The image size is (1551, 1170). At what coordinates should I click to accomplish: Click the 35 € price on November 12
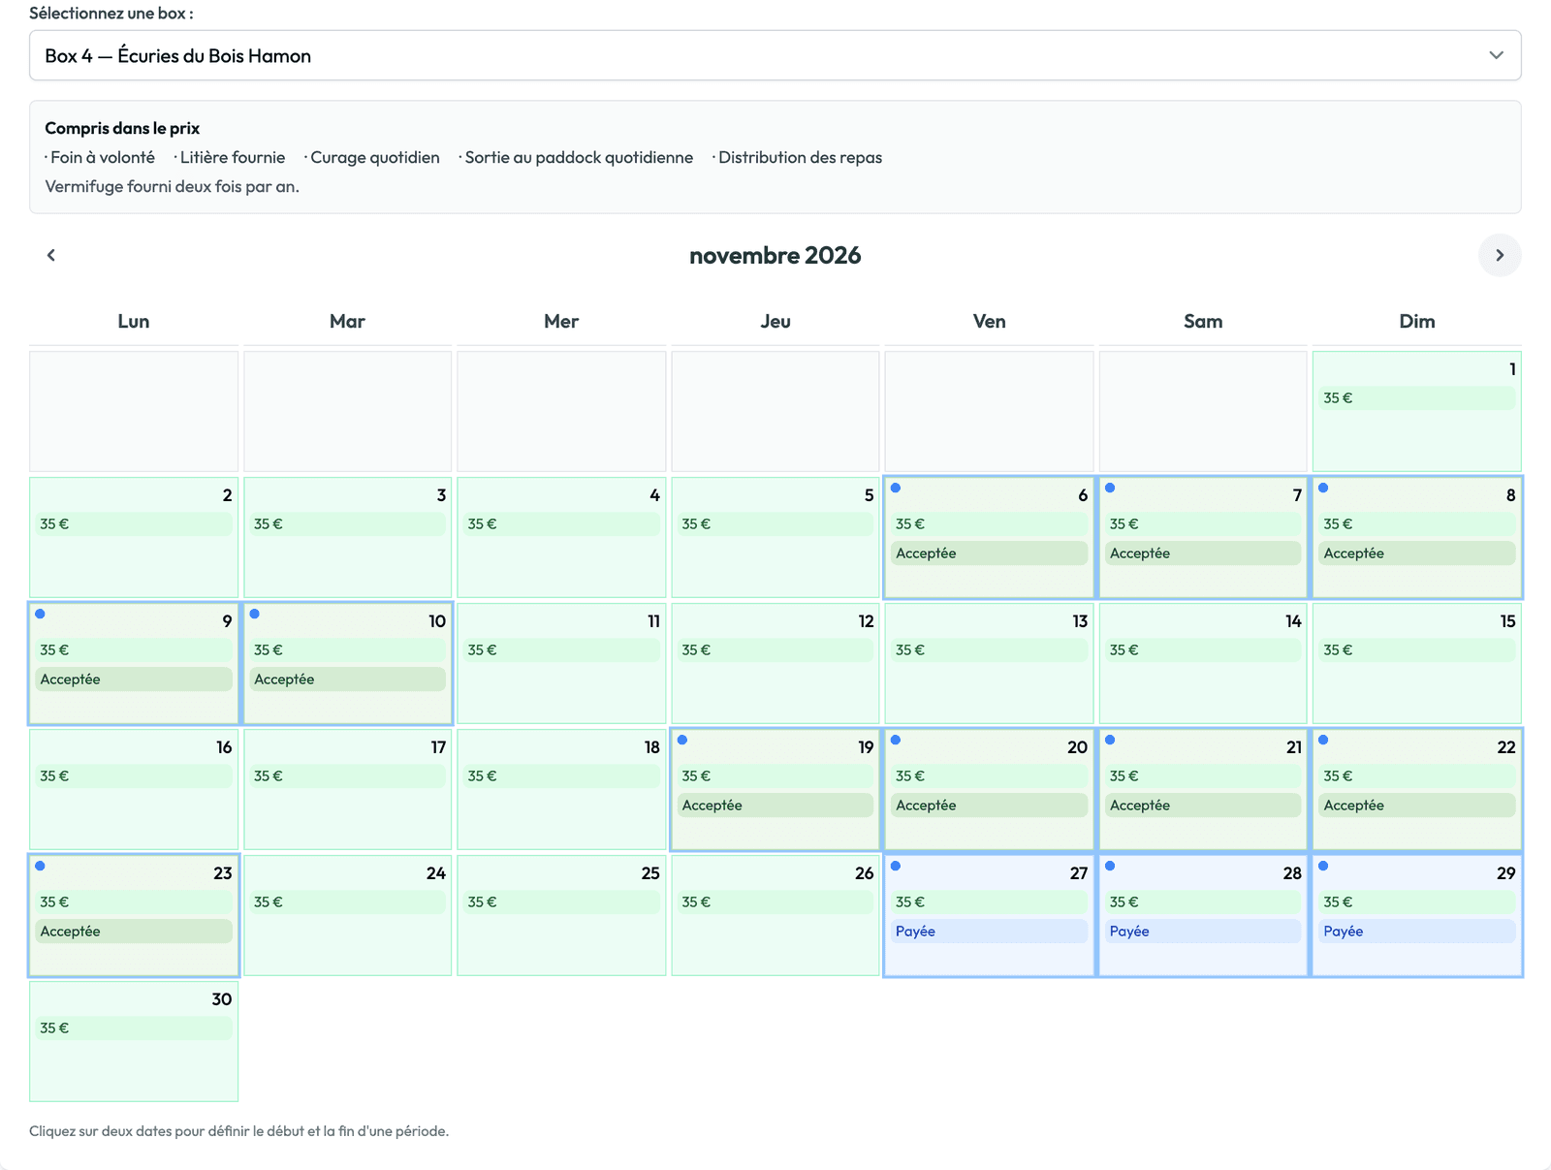tap(775, 650)
